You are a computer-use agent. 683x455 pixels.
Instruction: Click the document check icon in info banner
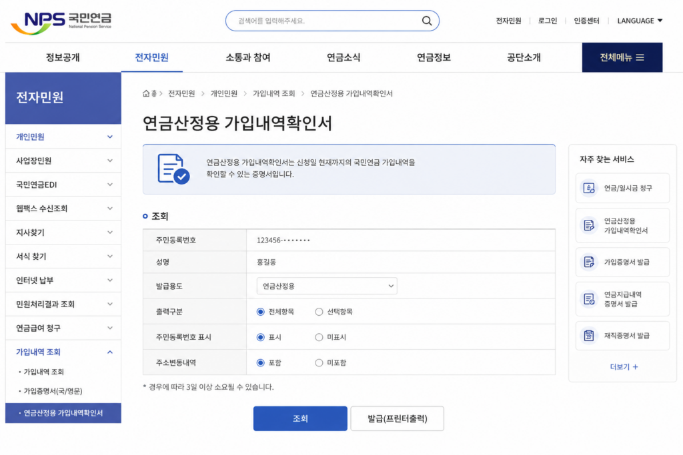(x=173, y=169)
